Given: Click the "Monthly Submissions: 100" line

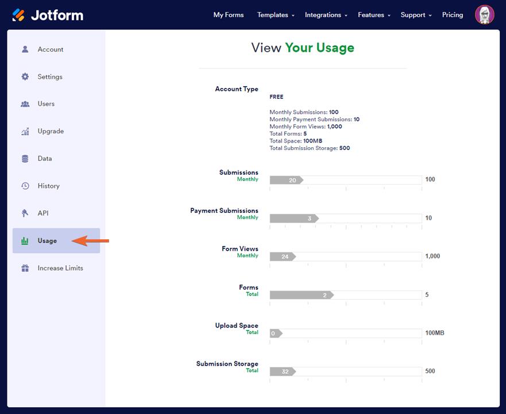Looking at the screenshot, I should [304, 112].
